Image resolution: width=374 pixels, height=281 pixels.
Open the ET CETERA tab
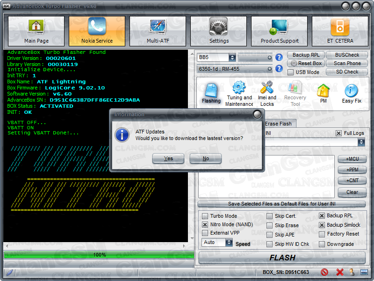pos(340,31)
